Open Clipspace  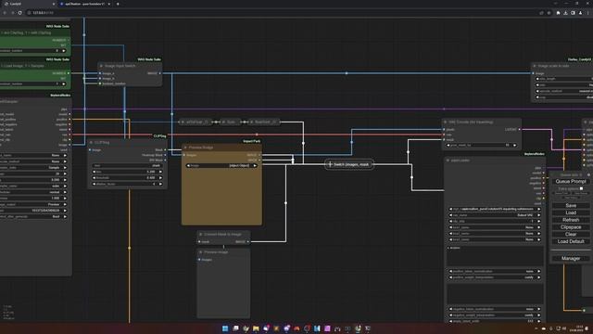pyautogui.click(x=571, y=227)
